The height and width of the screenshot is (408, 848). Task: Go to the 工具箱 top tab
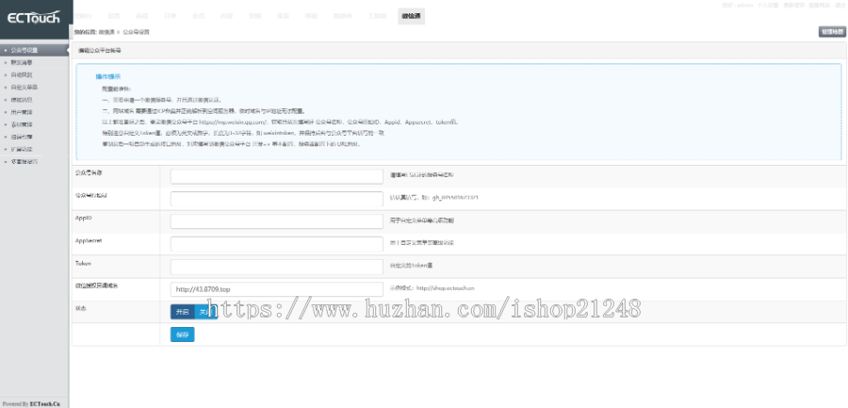[x=377, y=16]
